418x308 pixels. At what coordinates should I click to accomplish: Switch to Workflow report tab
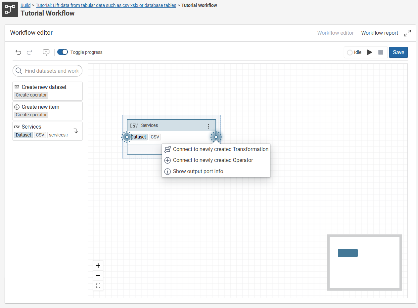point(380,33)
